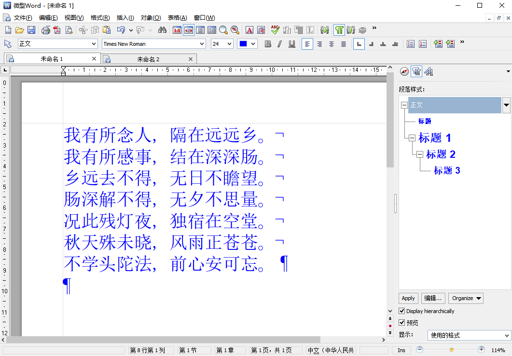Run the ABC spell check
Screen dimensions: 512x356
click(275, 30)
